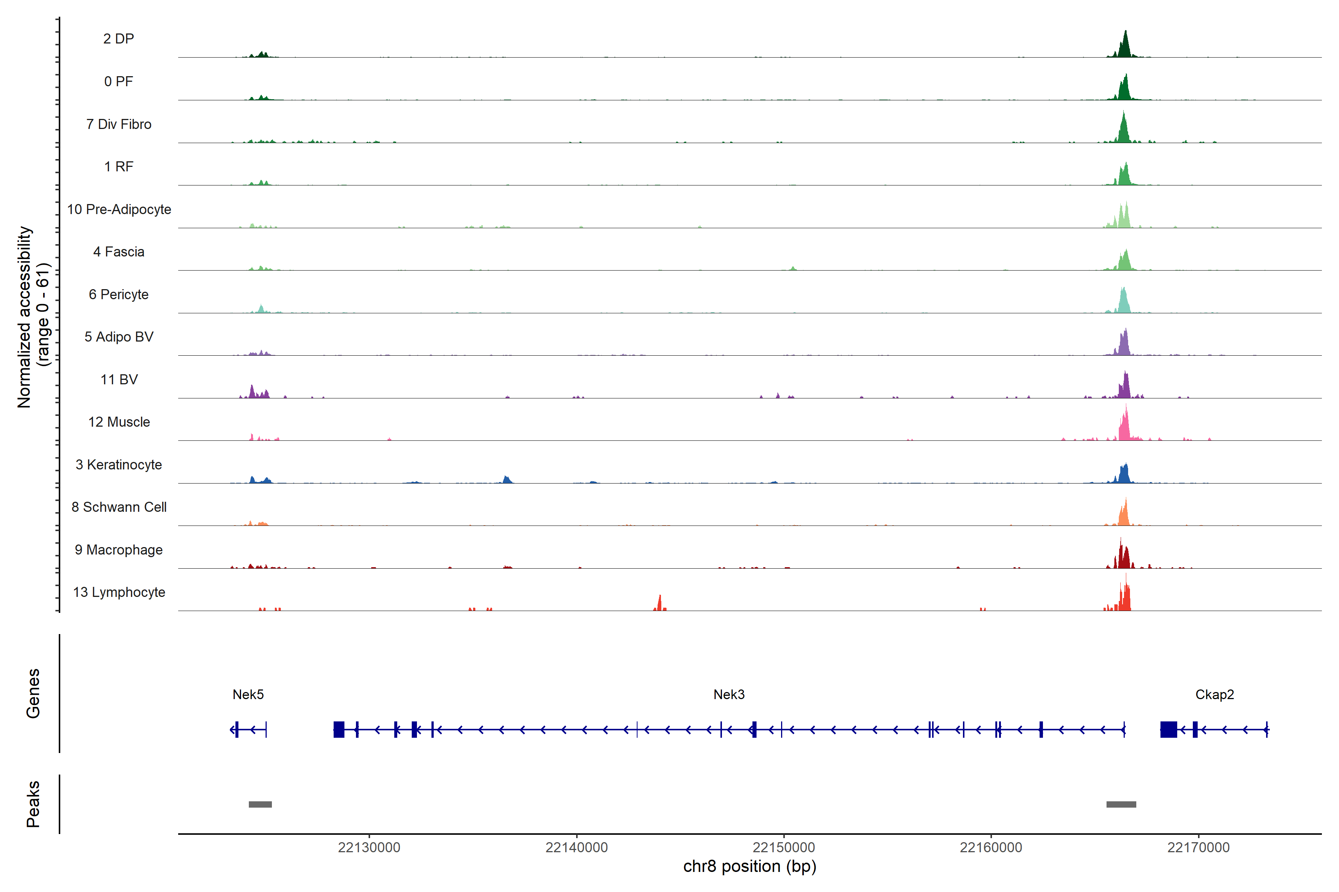The width and height of the screenshot is (1339, 892).
Task: Click the 10 Pre-Adipocyte track label
Action: (119, 209)
